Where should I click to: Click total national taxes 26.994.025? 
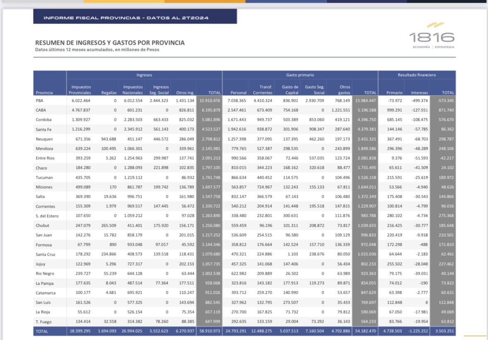tap(132, 331)
